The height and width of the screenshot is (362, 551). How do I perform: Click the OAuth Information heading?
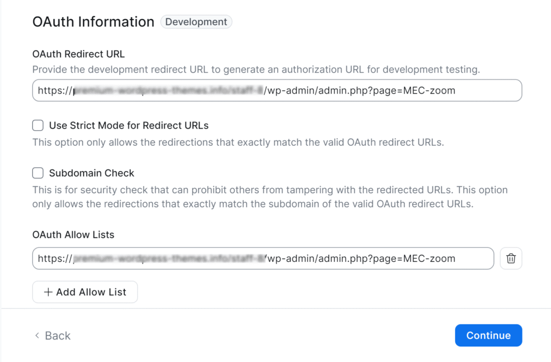(x=93, y=22)
